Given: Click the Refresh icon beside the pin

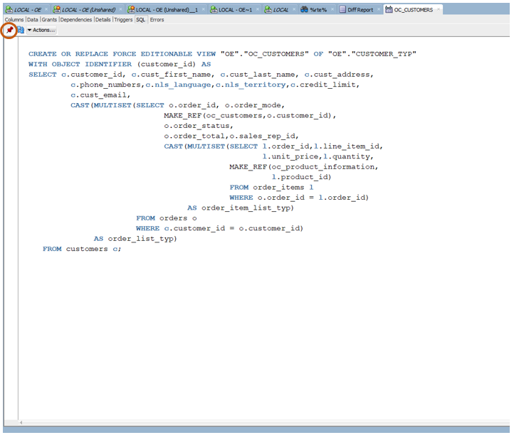Looking at the screenshot, I should click(x=21, y=30).
